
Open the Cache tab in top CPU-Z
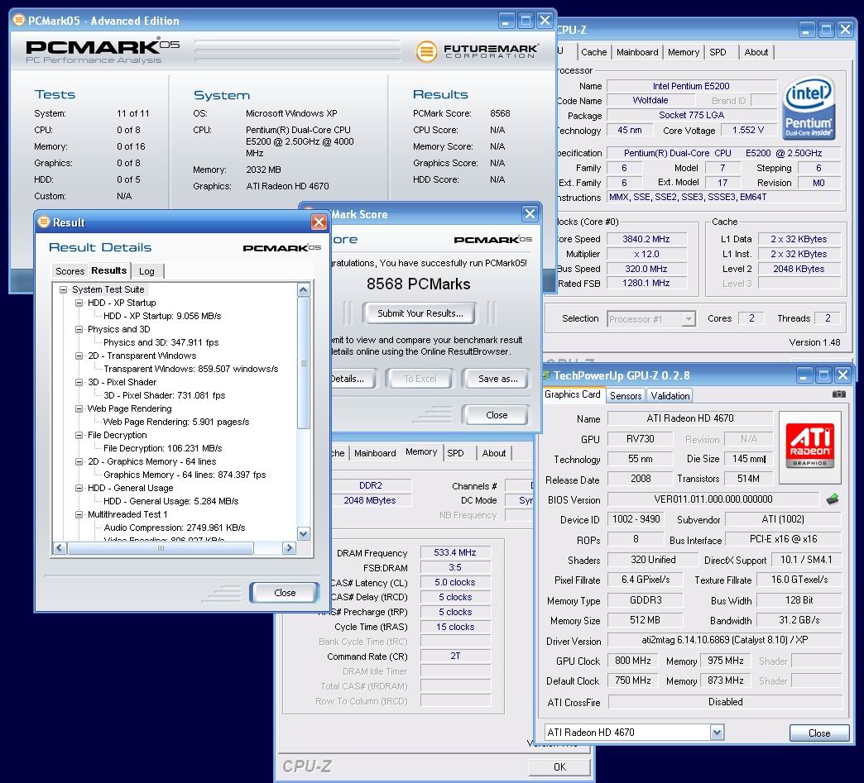coord(593,52)
